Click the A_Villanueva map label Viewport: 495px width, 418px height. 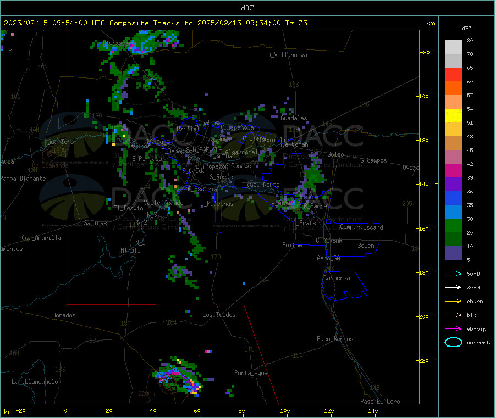(x=287, y=55)
